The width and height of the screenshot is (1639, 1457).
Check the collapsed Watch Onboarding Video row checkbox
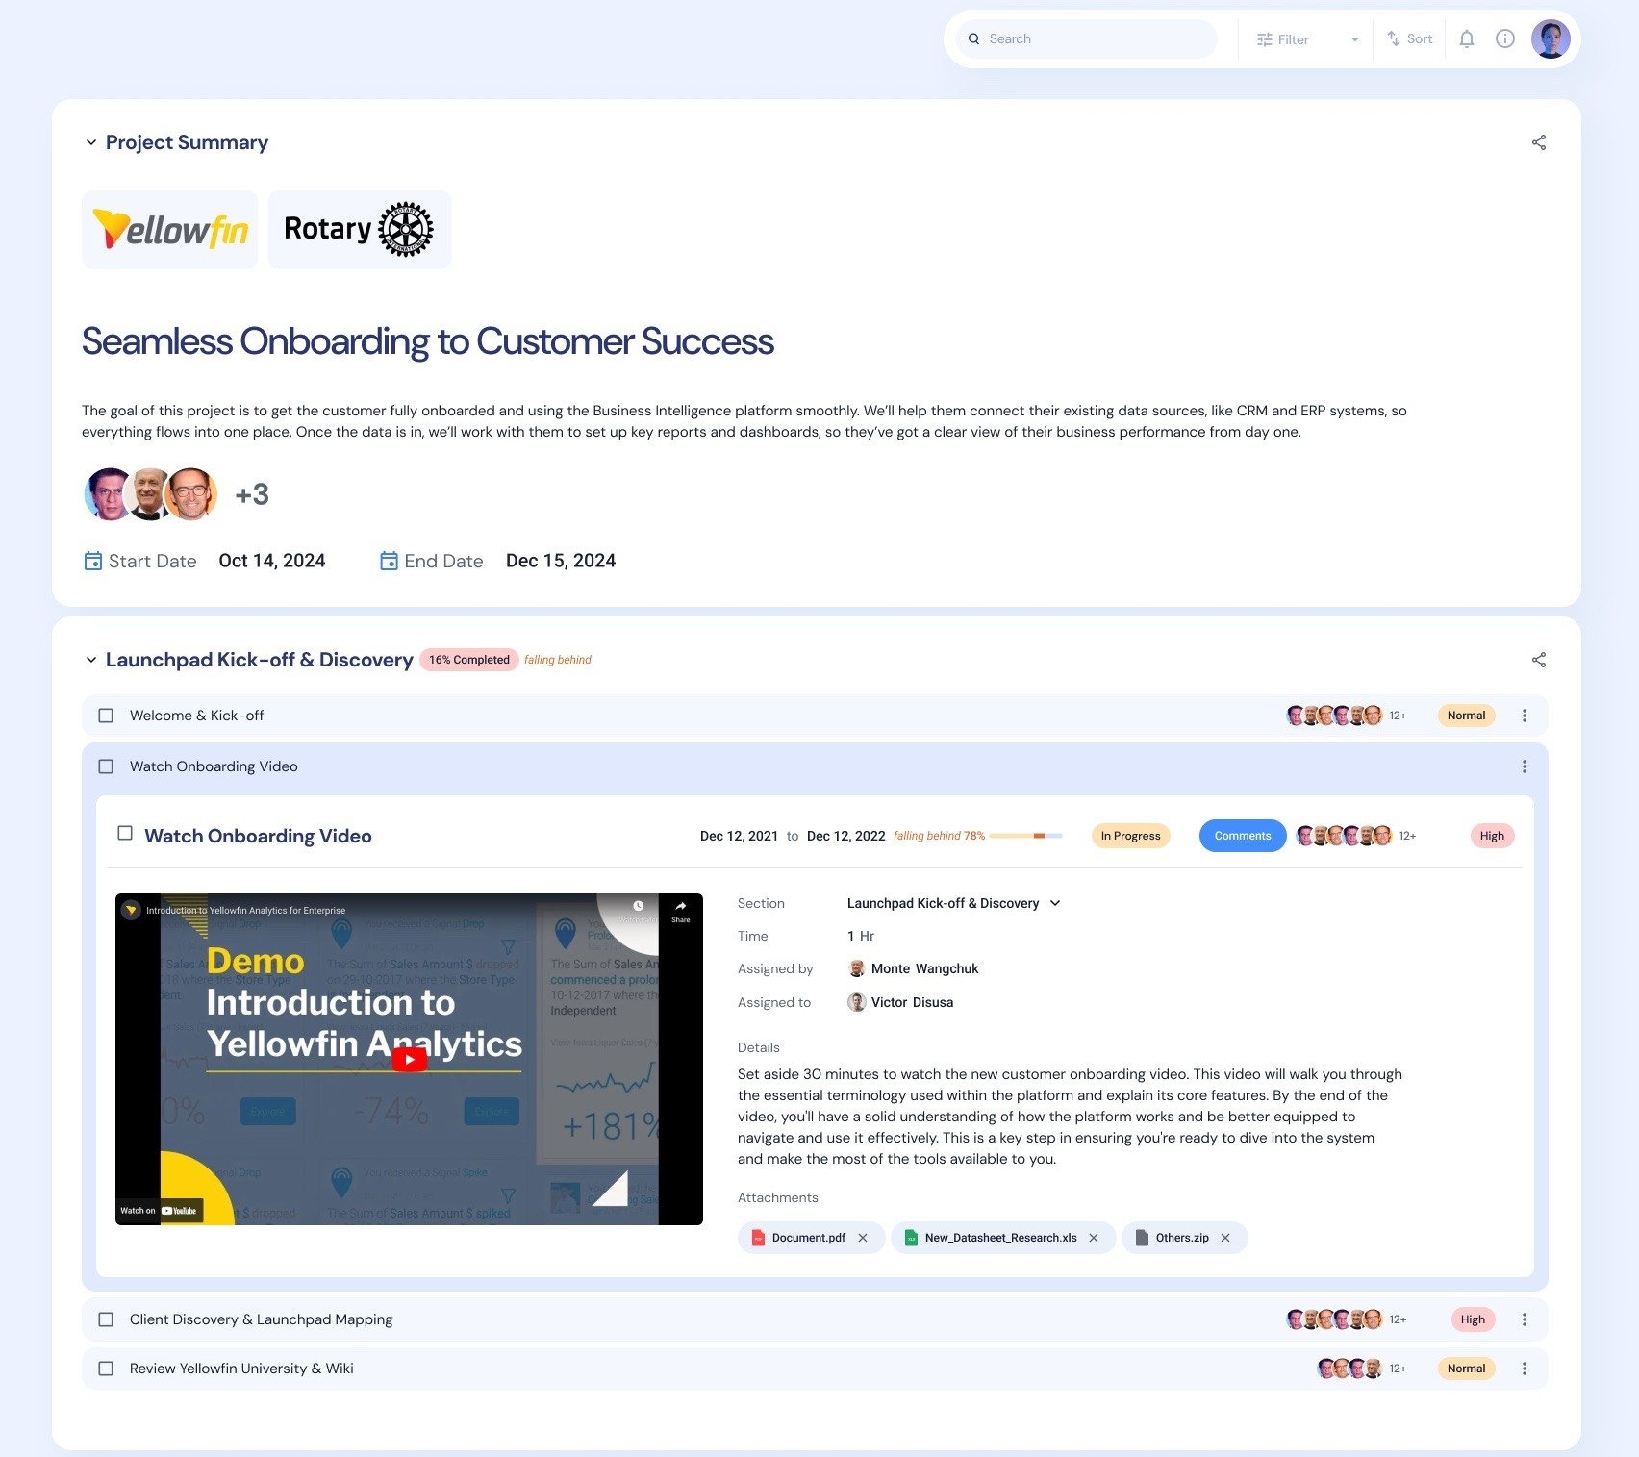click(106, 766)
